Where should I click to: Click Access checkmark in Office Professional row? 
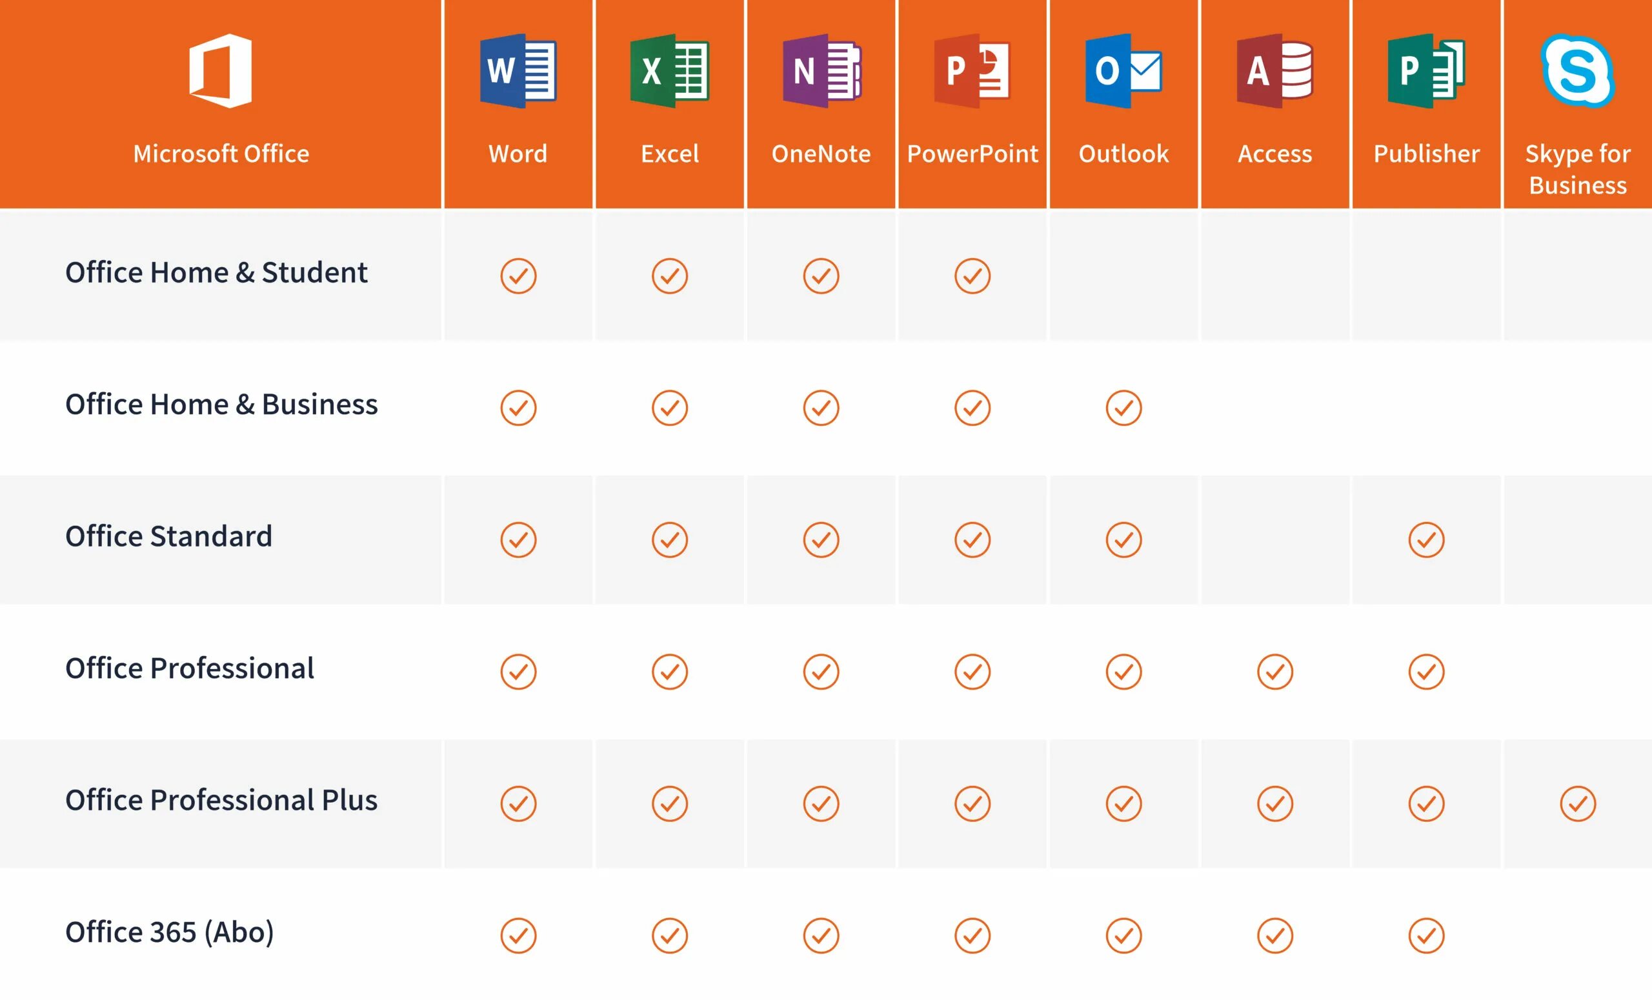[1275, 672]
